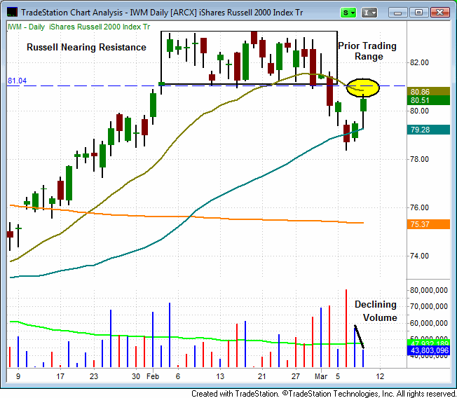Click the 43,803,096 volume value tag

click(428, 350)
